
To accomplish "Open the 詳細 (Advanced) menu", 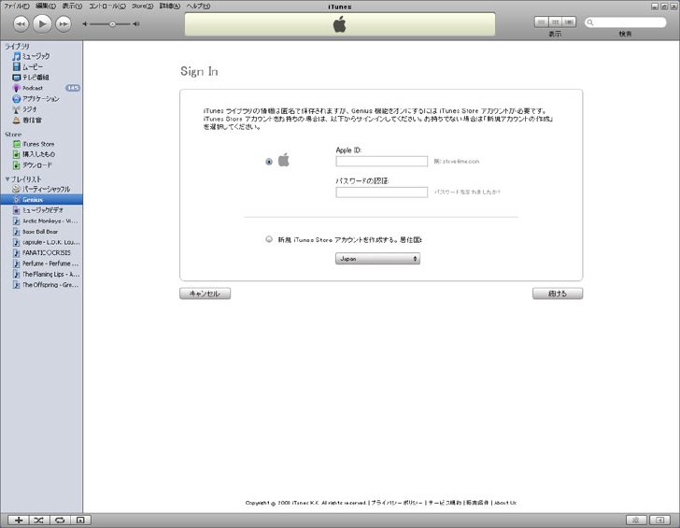I will click(170, 6).
